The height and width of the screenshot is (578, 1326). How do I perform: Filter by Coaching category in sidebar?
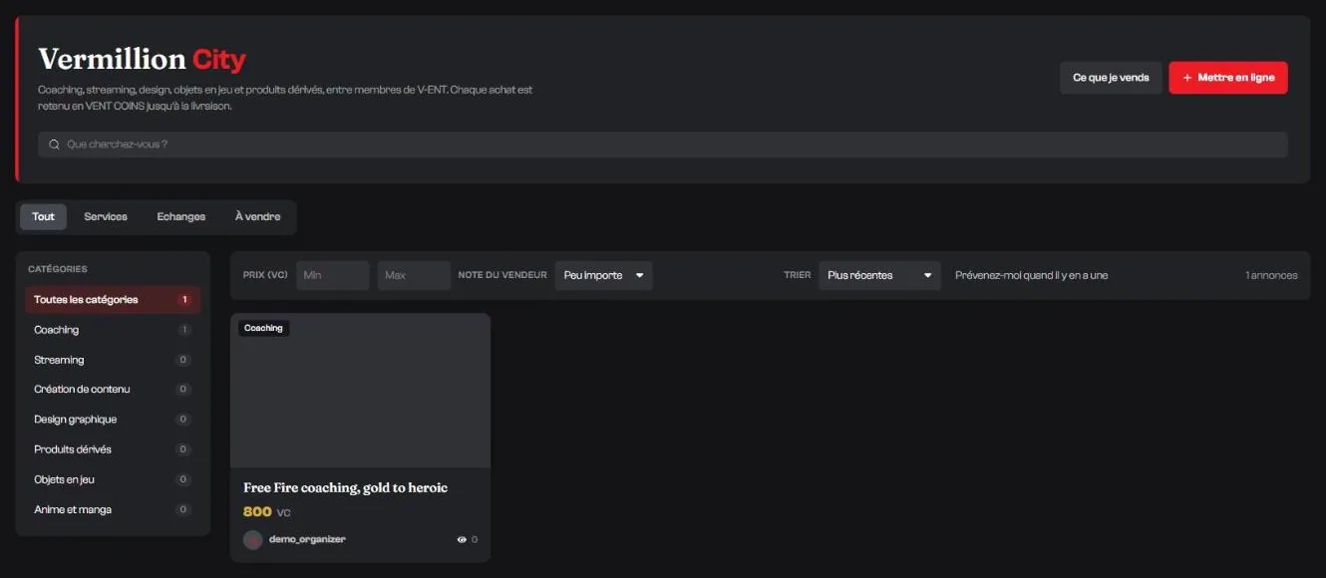[x=113, y=330]
